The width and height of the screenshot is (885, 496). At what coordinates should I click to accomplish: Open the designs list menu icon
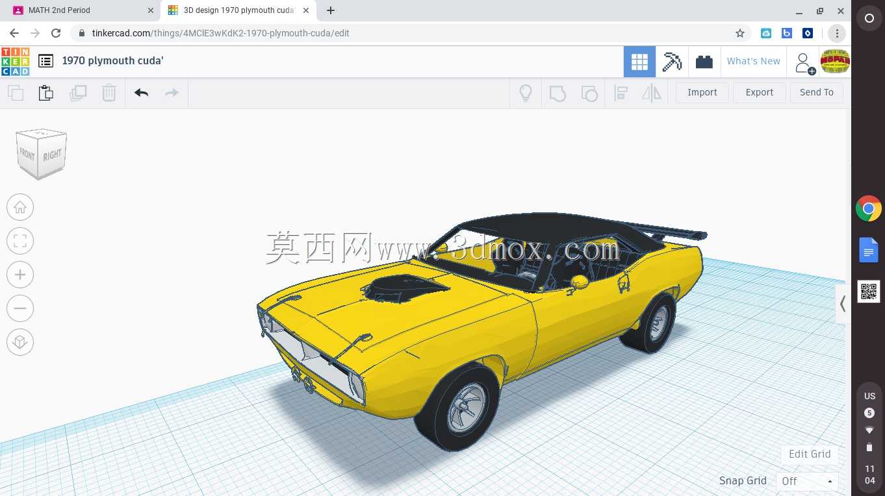tap(45, 61)
